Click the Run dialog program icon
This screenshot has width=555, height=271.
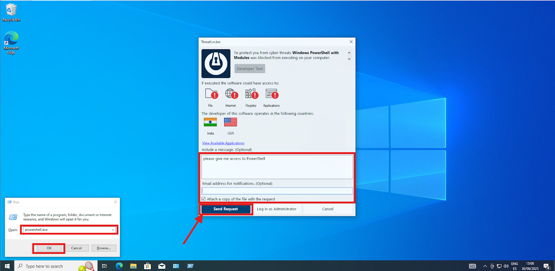[13, 217]
